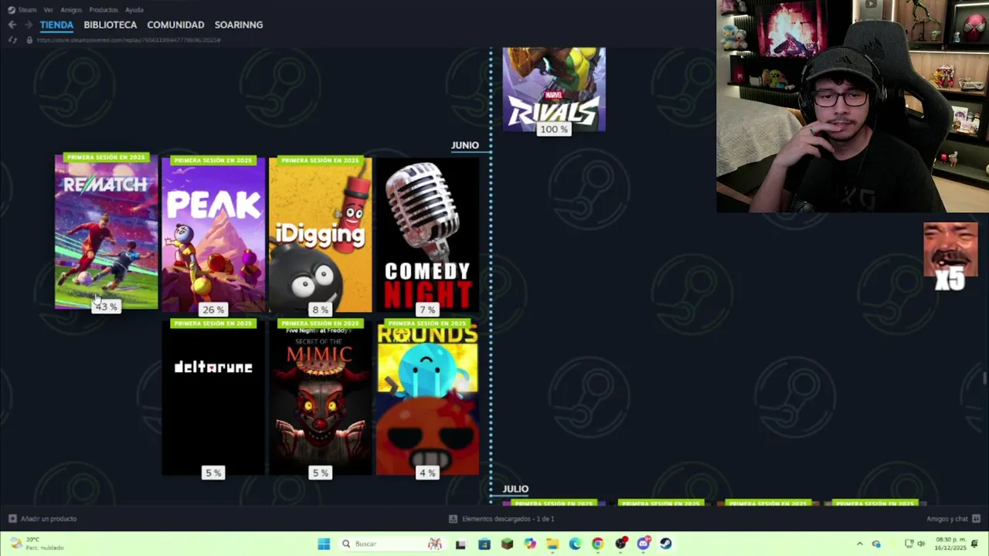Open the Ver menu
The image size is (989, 556).
[x=49, y=10]
